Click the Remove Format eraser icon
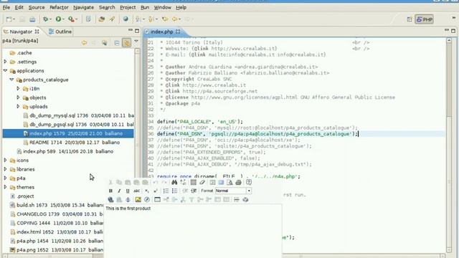 tap(202, 182)
